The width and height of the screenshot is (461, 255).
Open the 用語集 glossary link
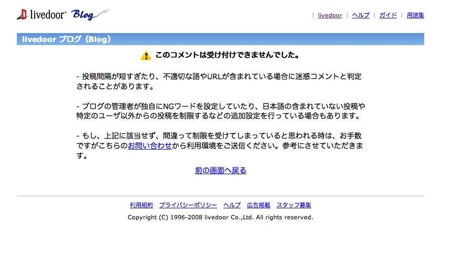click(x=415, y=15)
